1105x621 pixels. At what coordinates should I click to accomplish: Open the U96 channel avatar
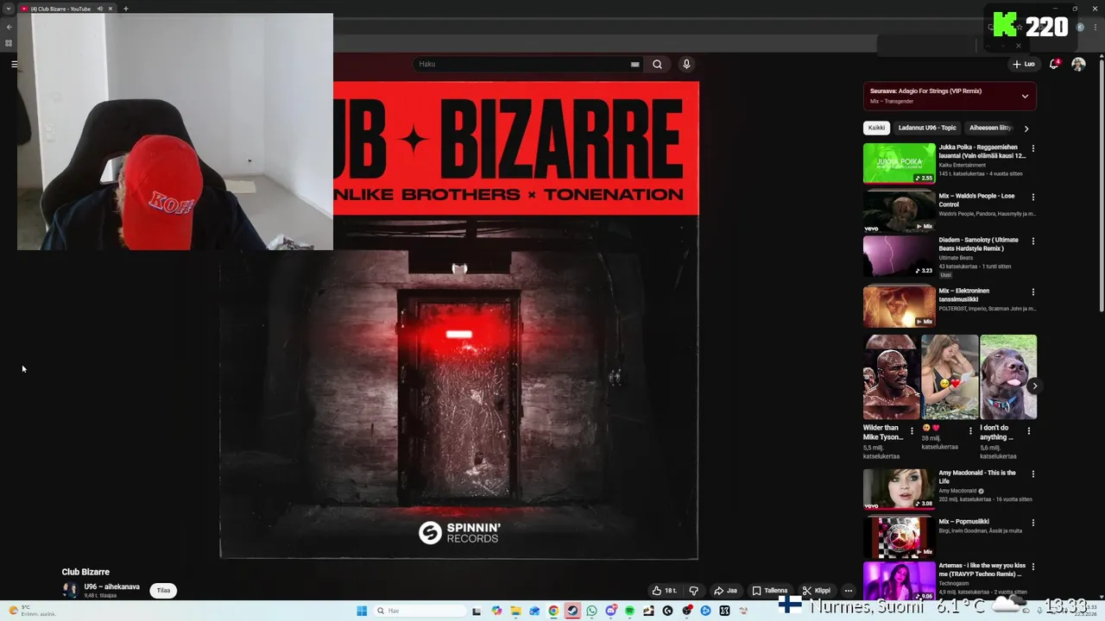click(69, 591)
